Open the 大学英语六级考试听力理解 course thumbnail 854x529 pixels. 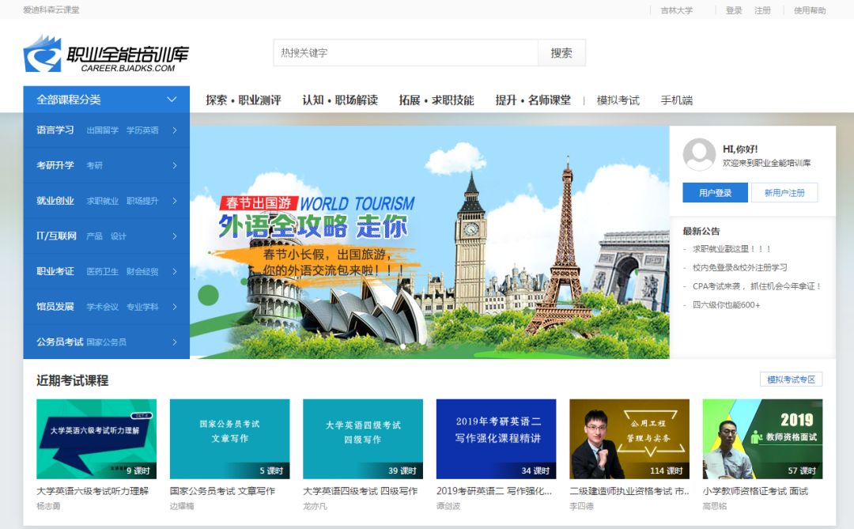(x=96, y=439)
